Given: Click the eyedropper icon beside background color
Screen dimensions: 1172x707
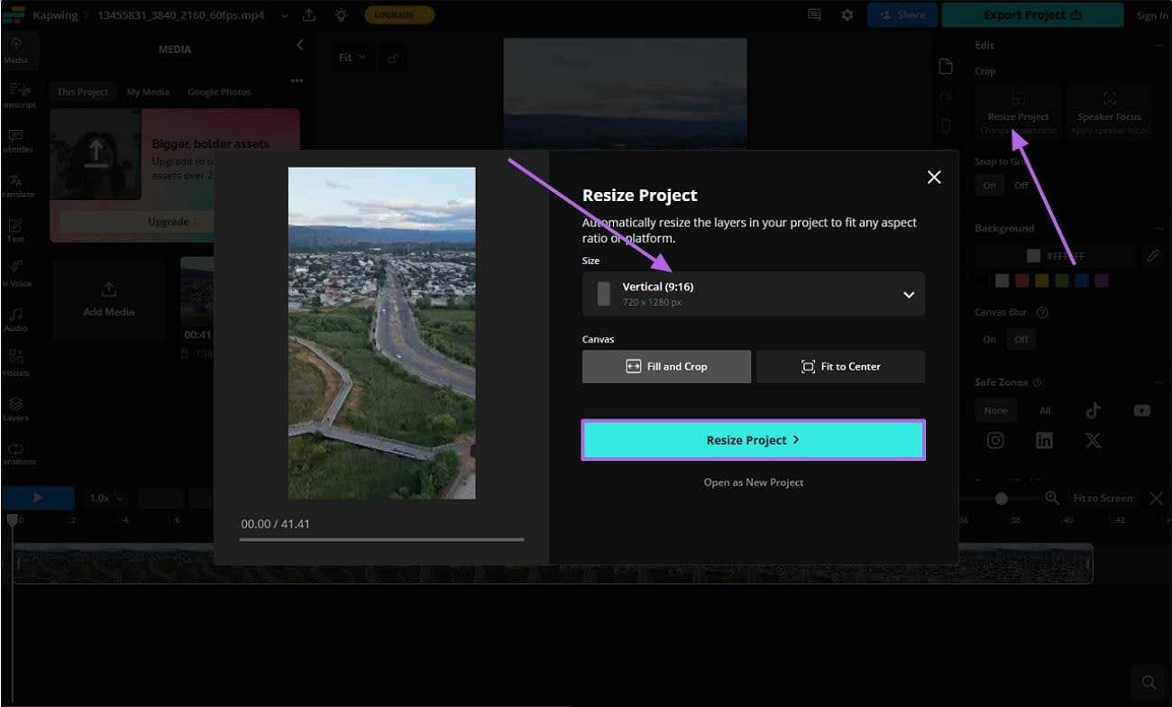Looking at the screenshot, I should click(x=1152, y=256).
